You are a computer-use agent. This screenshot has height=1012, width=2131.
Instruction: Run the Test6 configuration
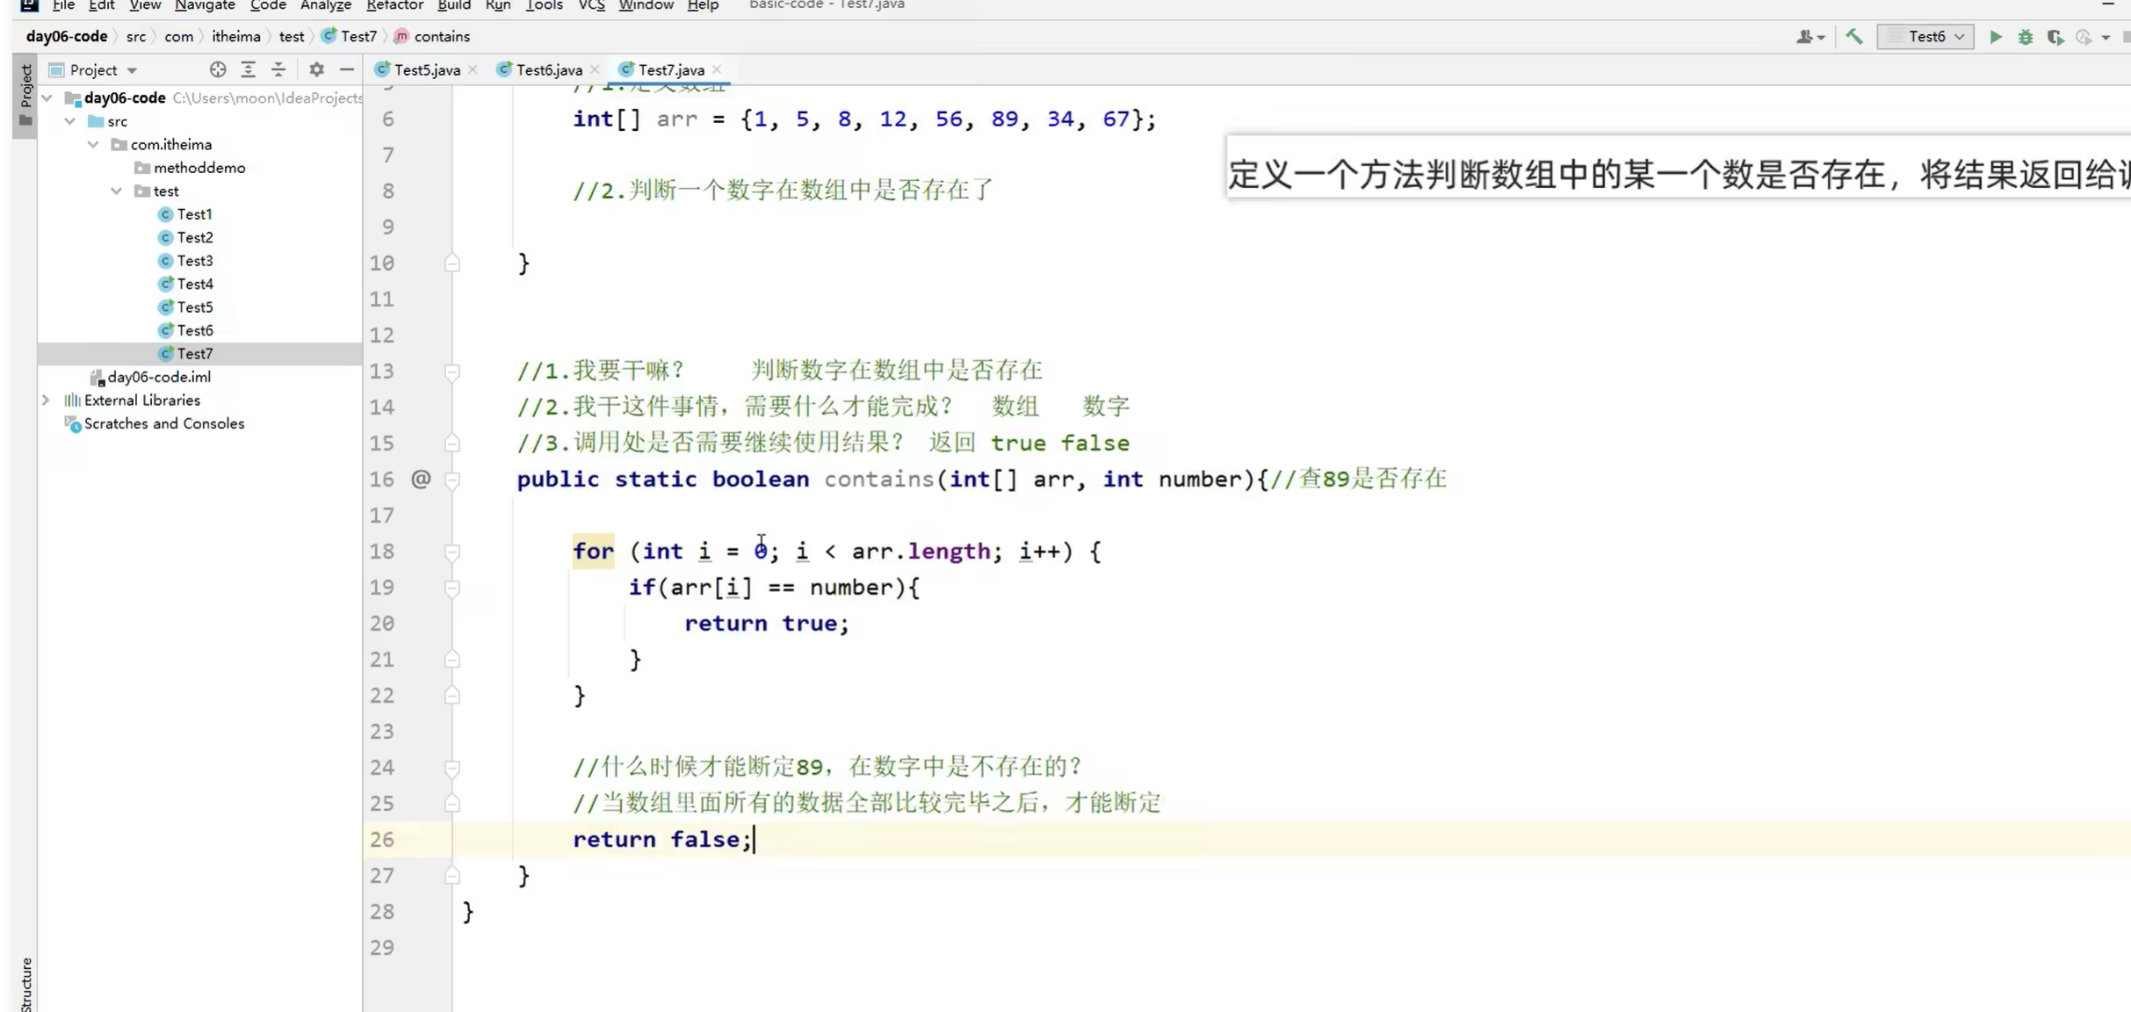[x=1995, y=37]
